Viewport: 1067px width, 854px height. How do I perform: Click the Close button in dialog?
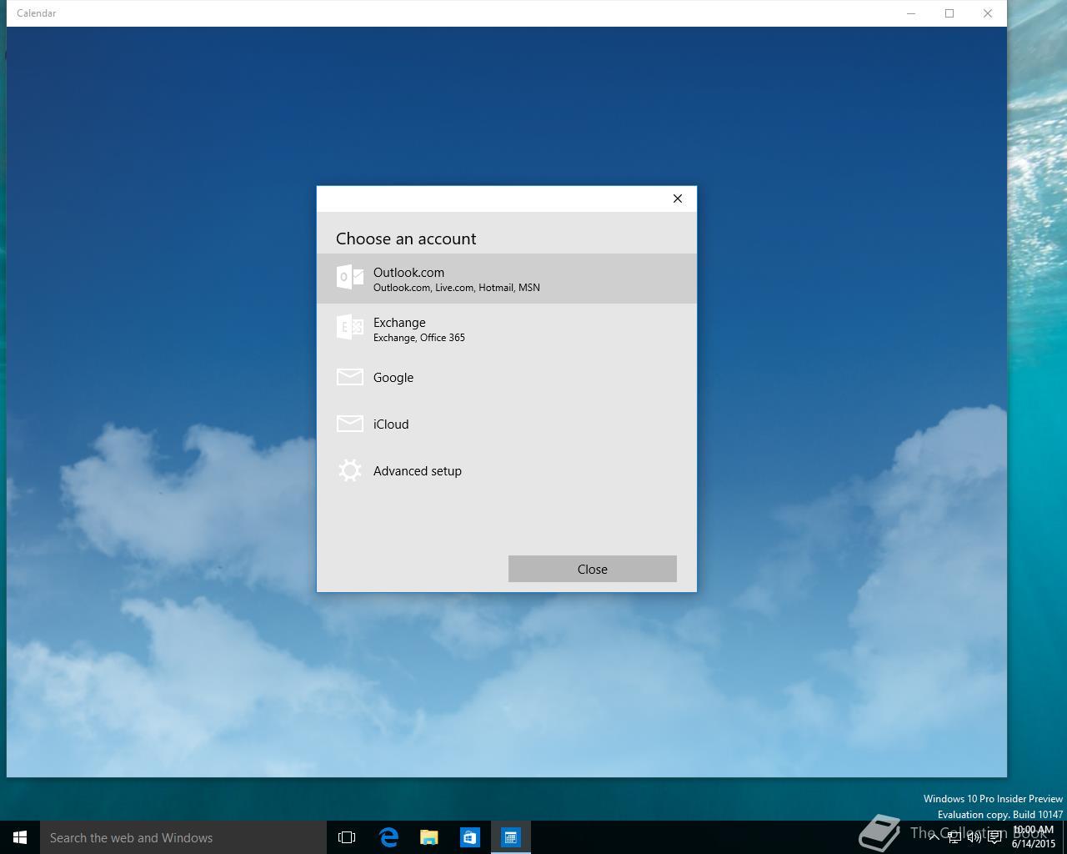point(593,569)
